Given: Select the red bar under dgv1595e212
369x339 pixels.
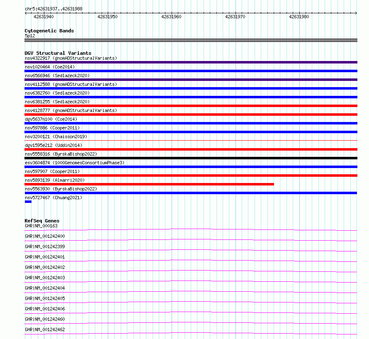Looking at the screenshot, I should 191,149.
